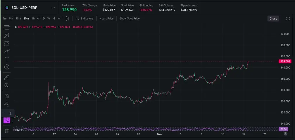Click the Open Interest label
Screen dimensions: 295x140
(189, 5)
